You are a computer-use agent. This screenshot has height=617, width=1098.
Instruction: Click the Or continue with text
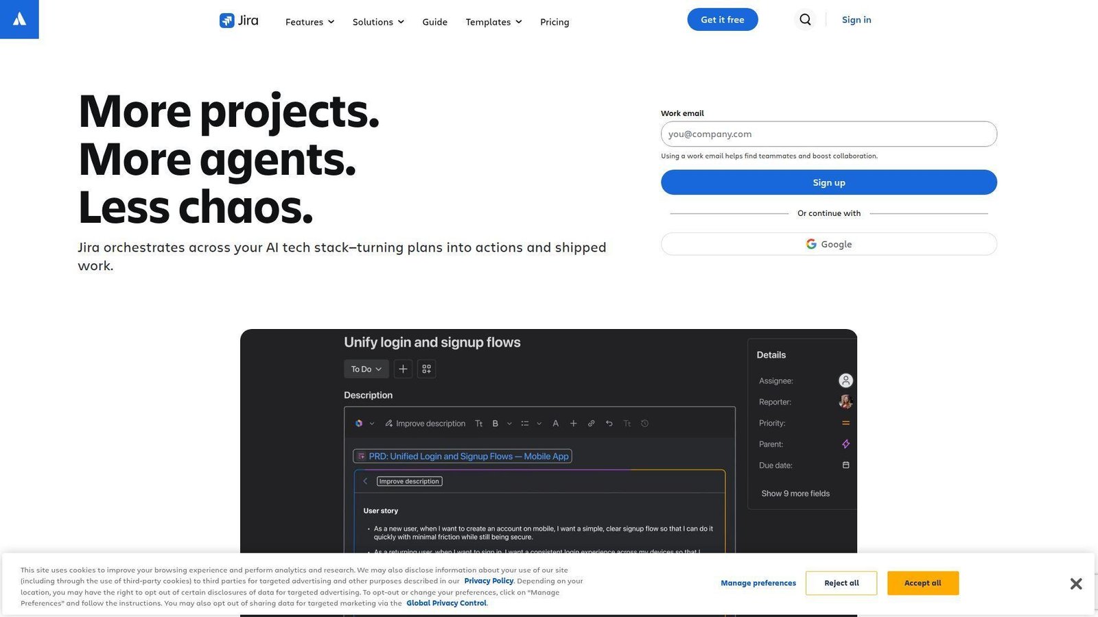829,213
